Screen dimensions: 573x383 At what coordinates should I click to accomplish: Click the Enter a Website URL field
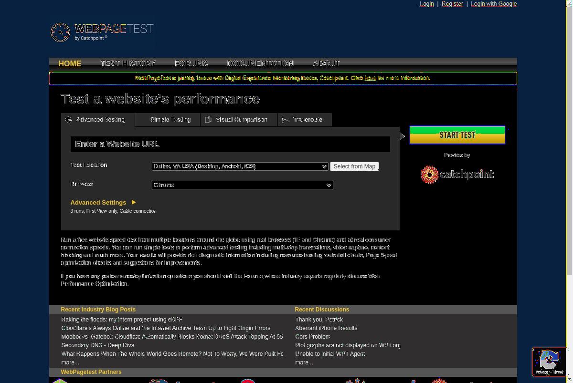point(230,144)
